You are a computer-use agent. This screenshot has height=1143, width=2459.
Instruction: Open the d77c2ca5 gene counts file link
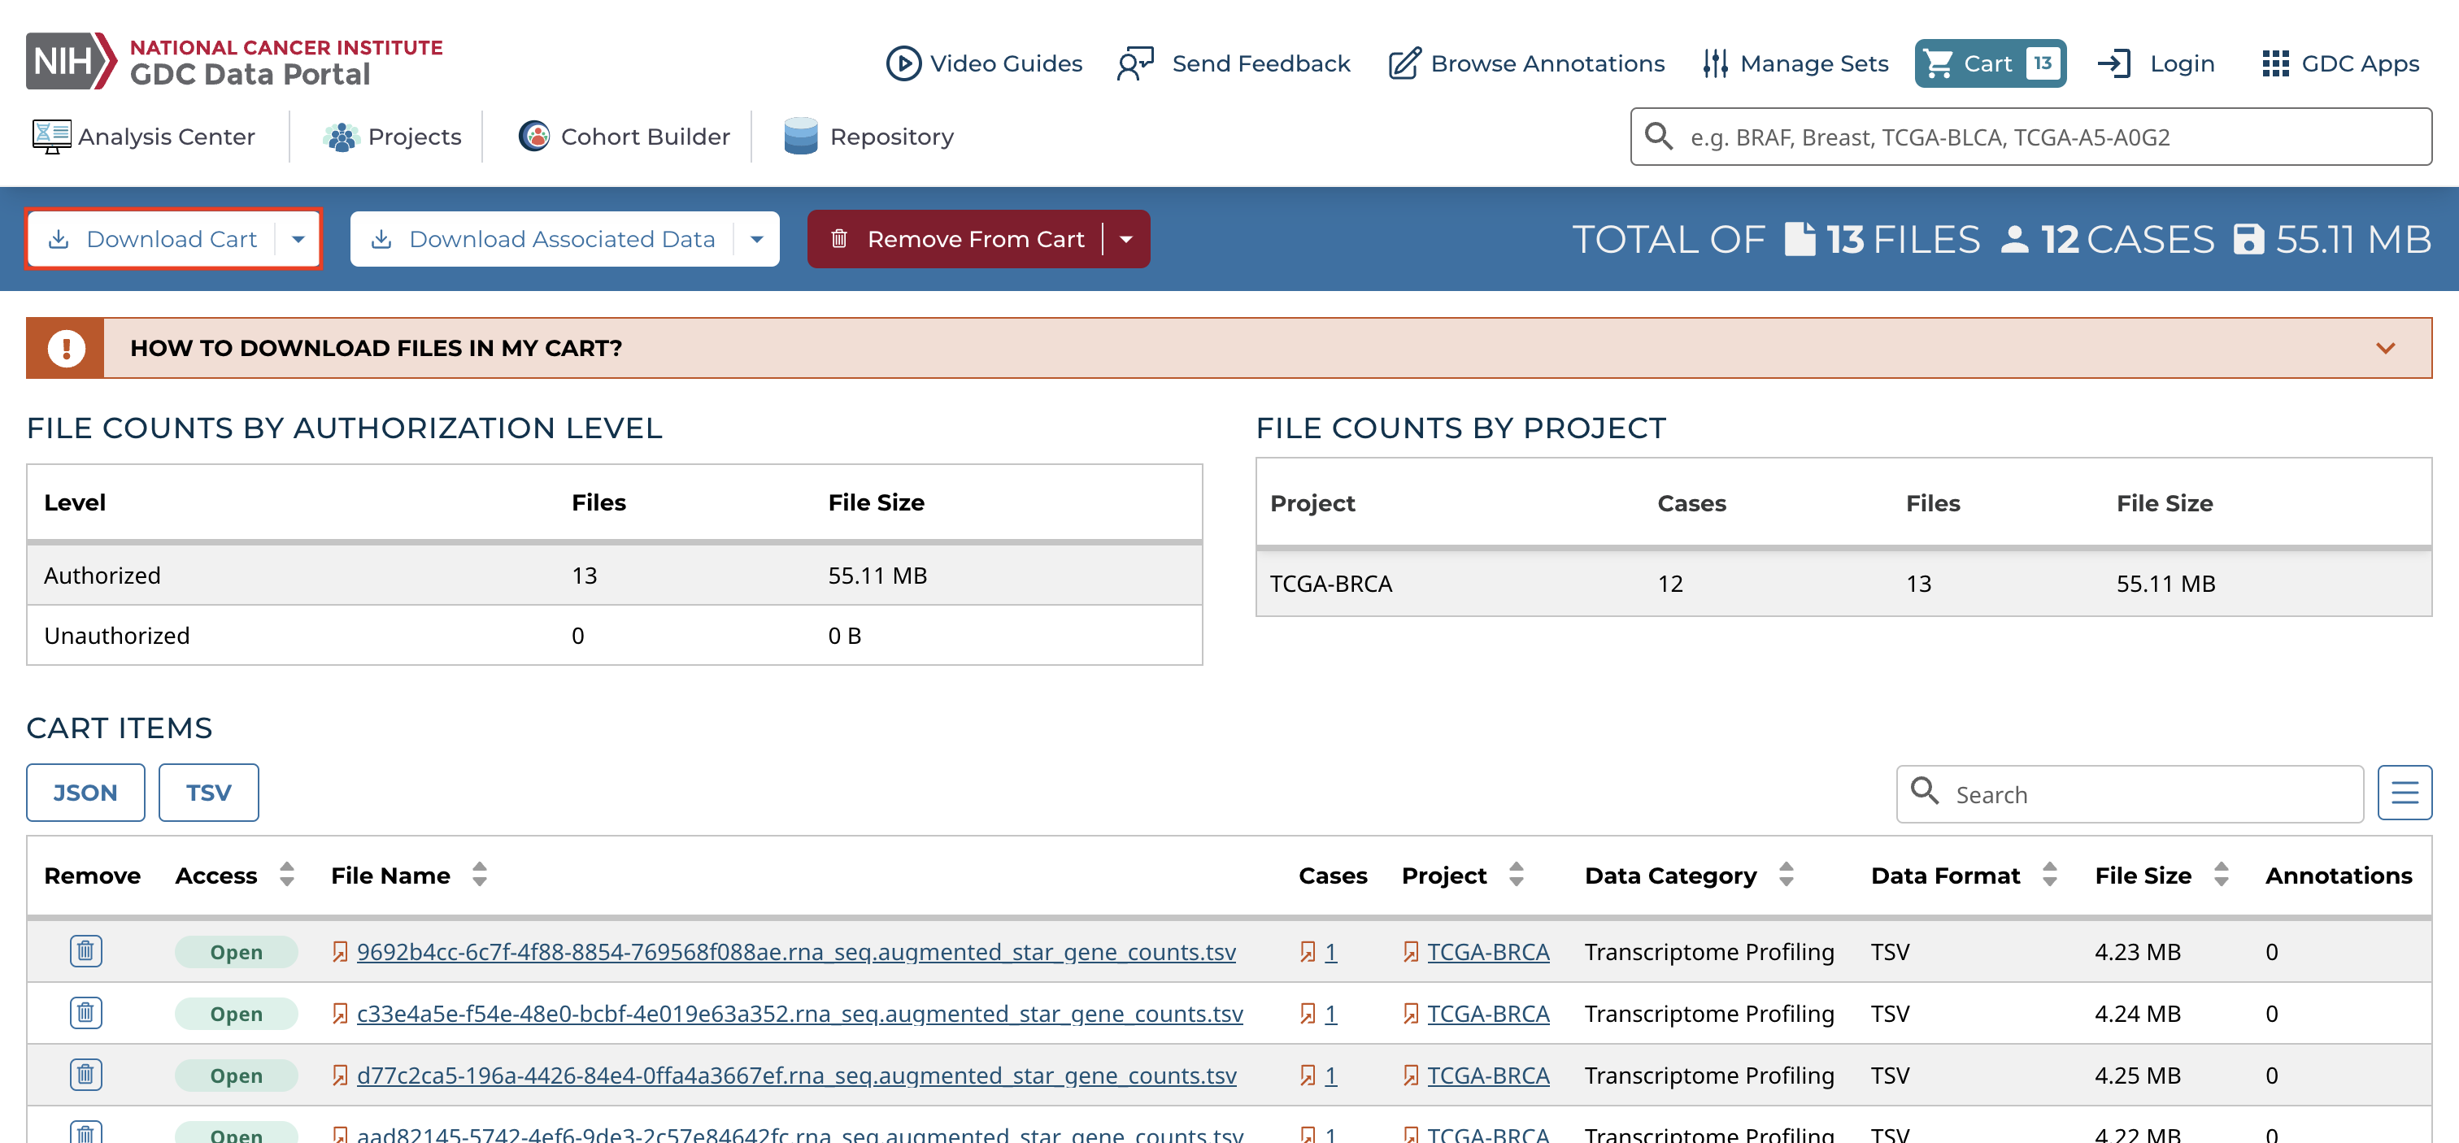pos(795,1076)
